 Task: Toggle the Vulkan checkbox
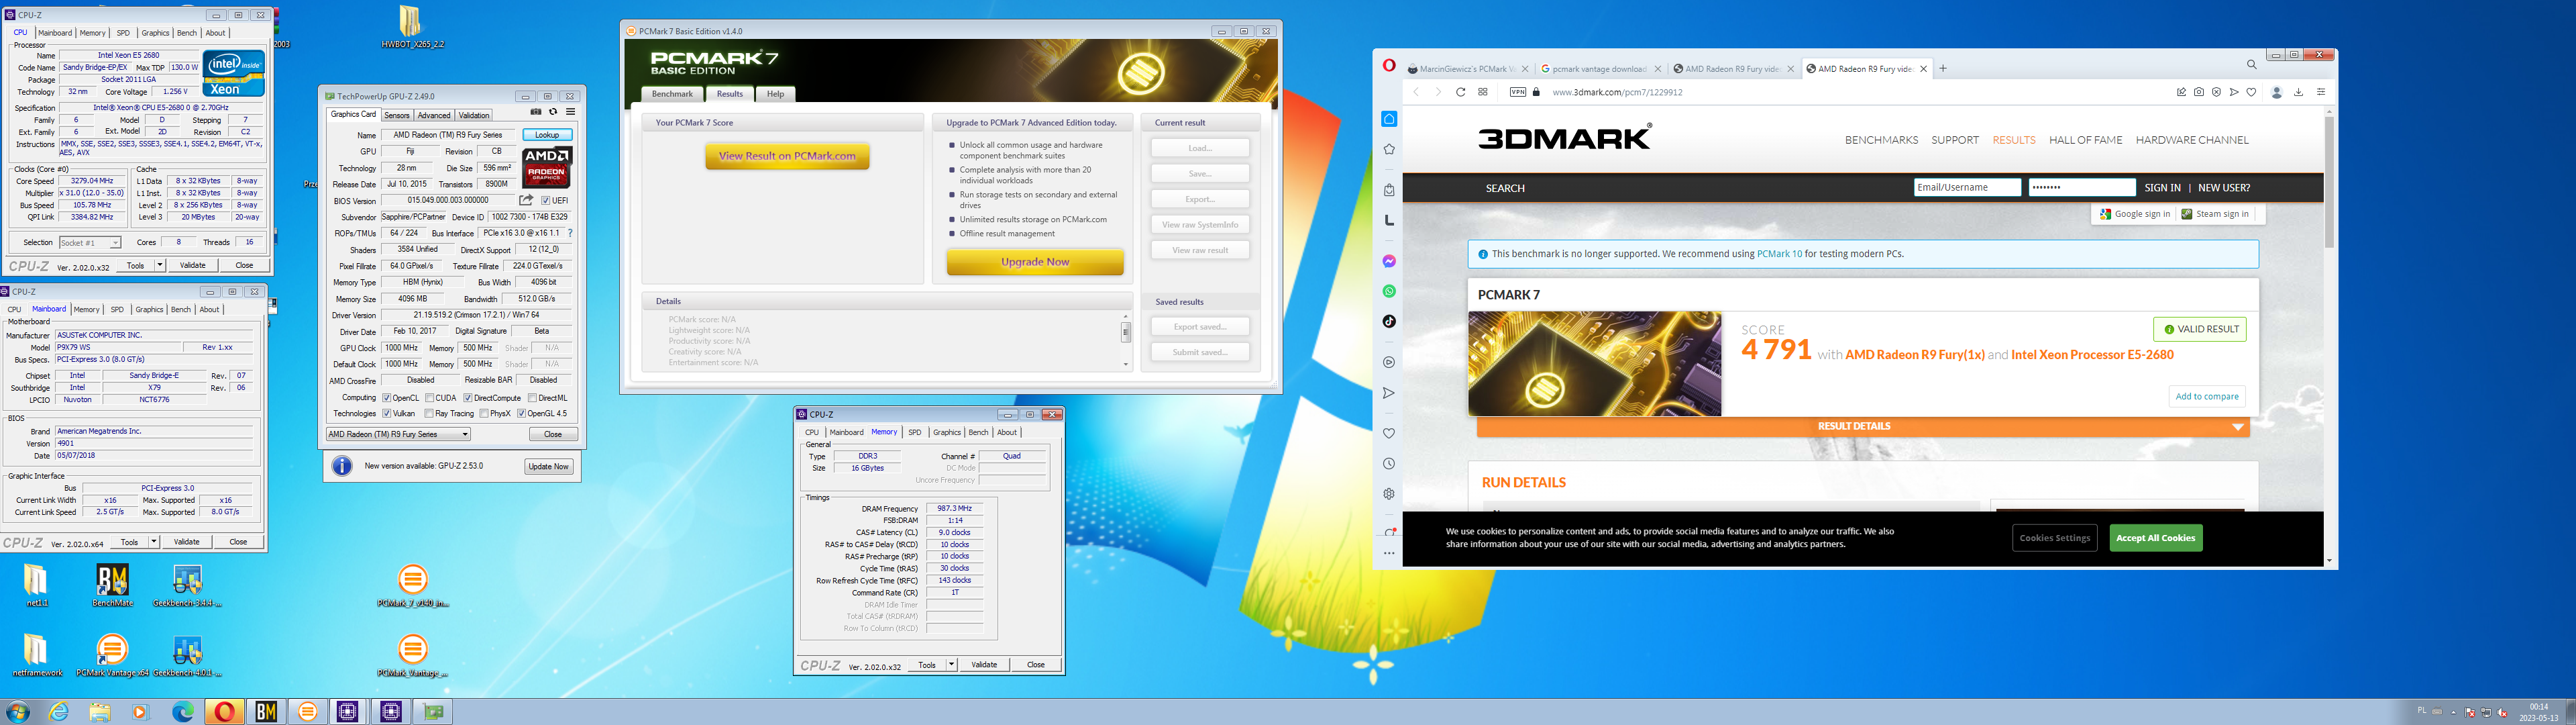click(x=387, y=414)
